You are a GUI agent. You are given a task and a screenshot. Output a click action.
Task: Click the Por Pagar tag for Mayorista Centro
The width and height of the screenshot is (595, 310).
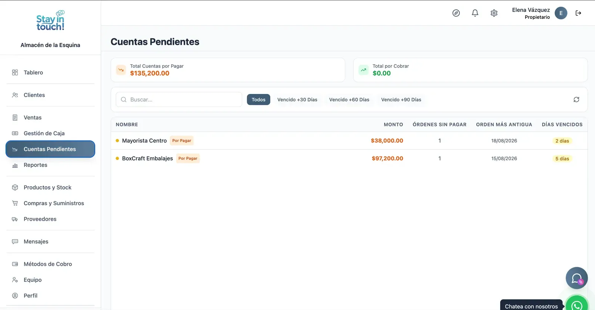(x=182, y=141)
